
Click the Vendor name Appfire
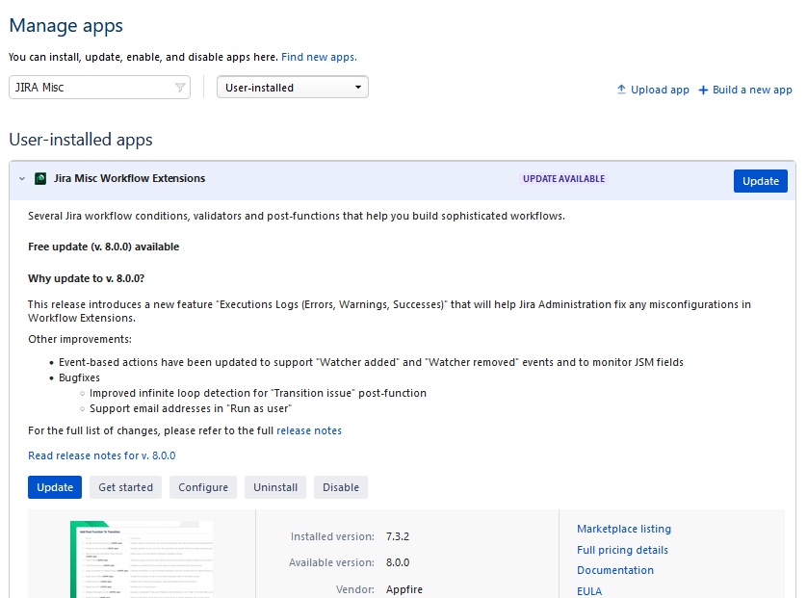(404, 589)
